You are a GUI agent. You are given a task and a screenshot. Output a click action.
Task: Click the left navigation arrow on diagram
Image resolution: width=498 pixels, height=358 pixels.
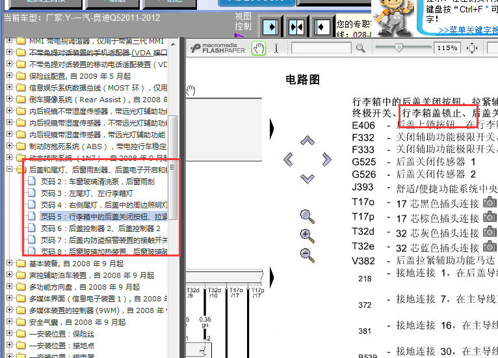click(x=289, y=159)
